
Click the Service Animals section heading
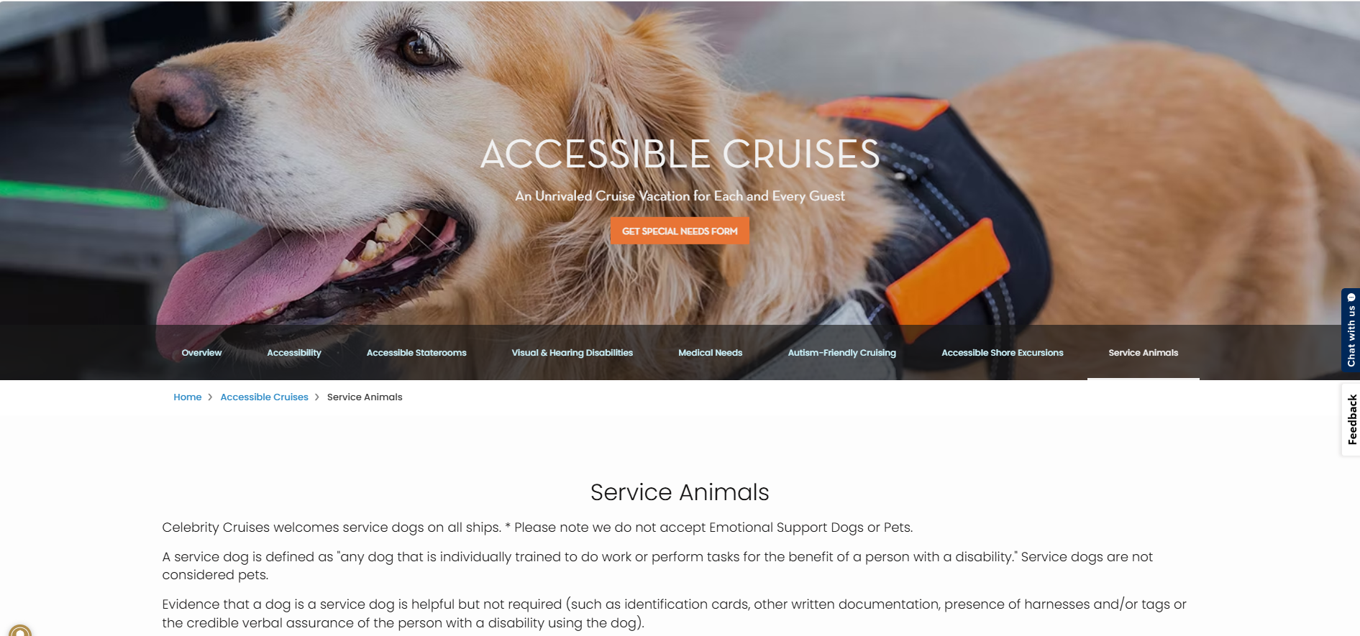click(680, 492)
